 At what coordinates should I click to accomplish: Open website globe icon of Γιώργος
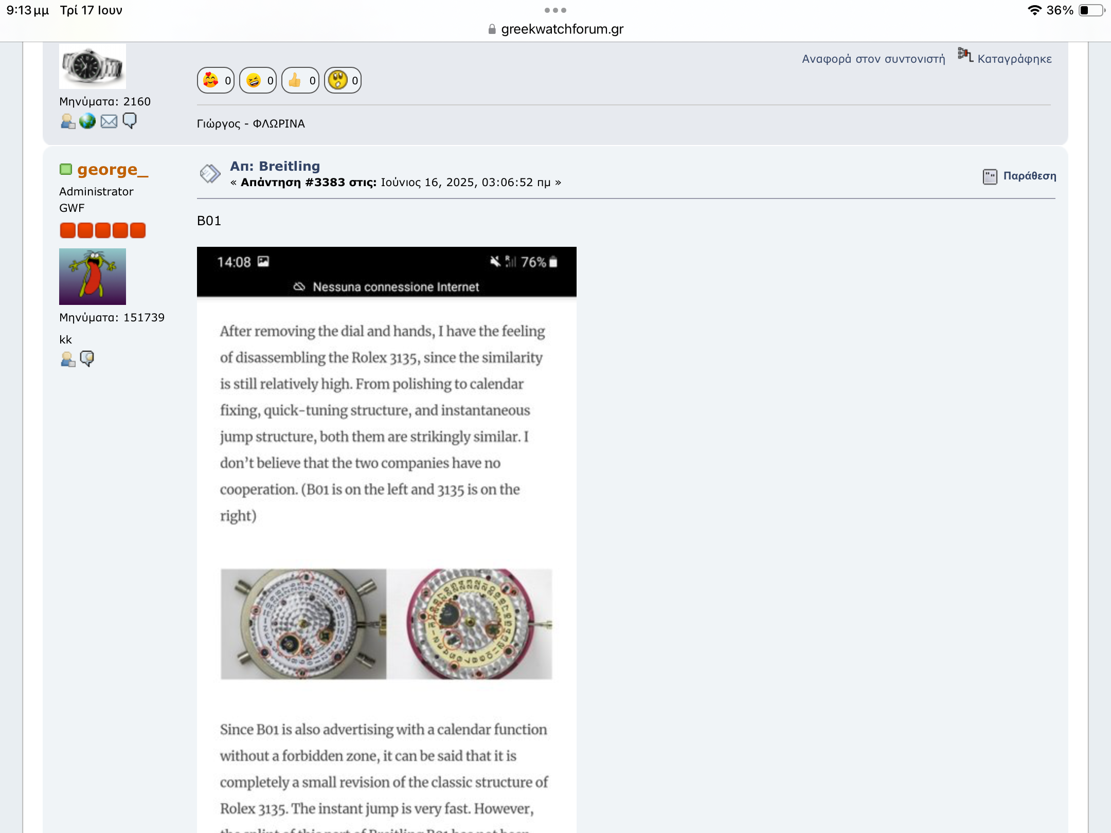(x=87, y=121)
